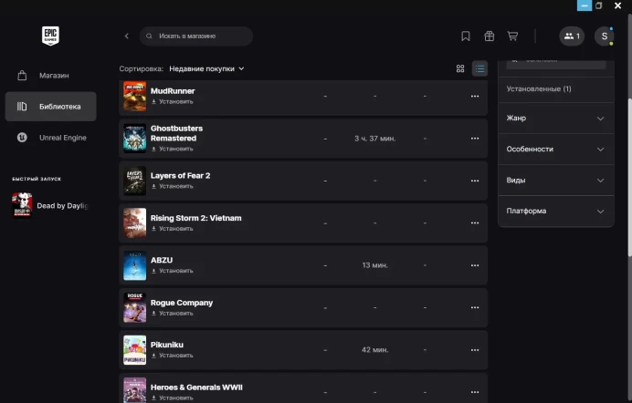Image resolution: width=632 pixels, height=403 pixels.
Task: Click the search magnifier icon
Action: coord(149,36)
